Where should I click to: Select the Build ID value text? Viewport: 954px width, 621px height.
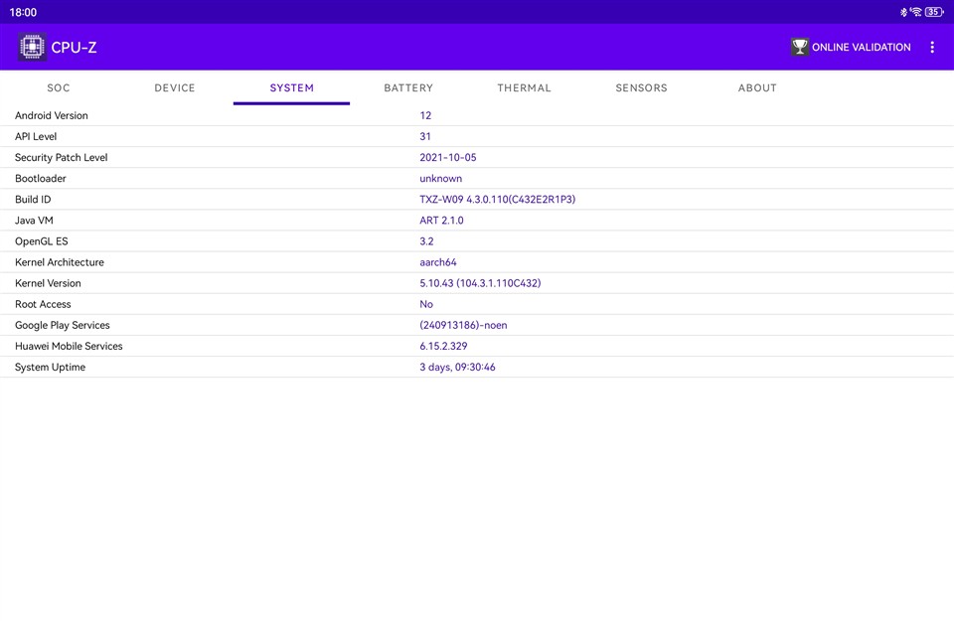pyautogui.click(x=497, y=200)
